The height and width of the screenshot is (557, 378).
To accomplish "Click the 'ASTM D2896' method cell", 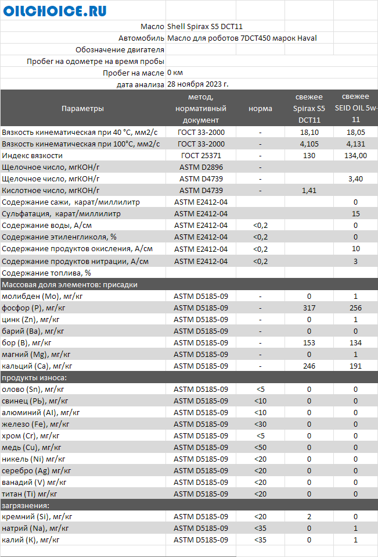I will tap(201, 167).
